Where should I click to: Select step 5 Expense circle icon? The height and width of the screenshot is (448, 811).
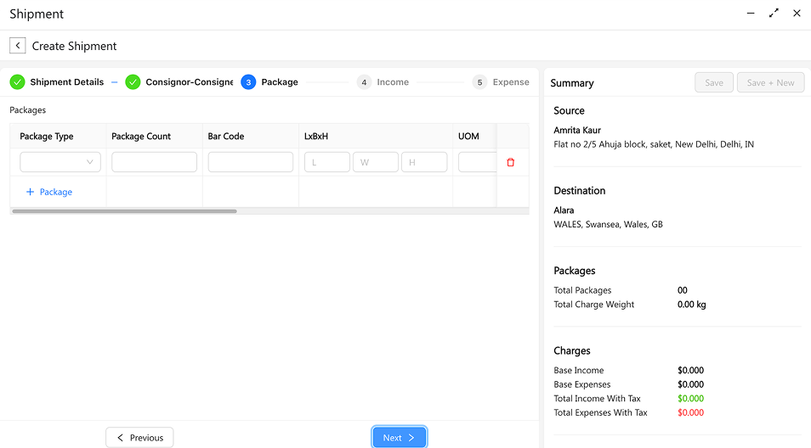479,82
